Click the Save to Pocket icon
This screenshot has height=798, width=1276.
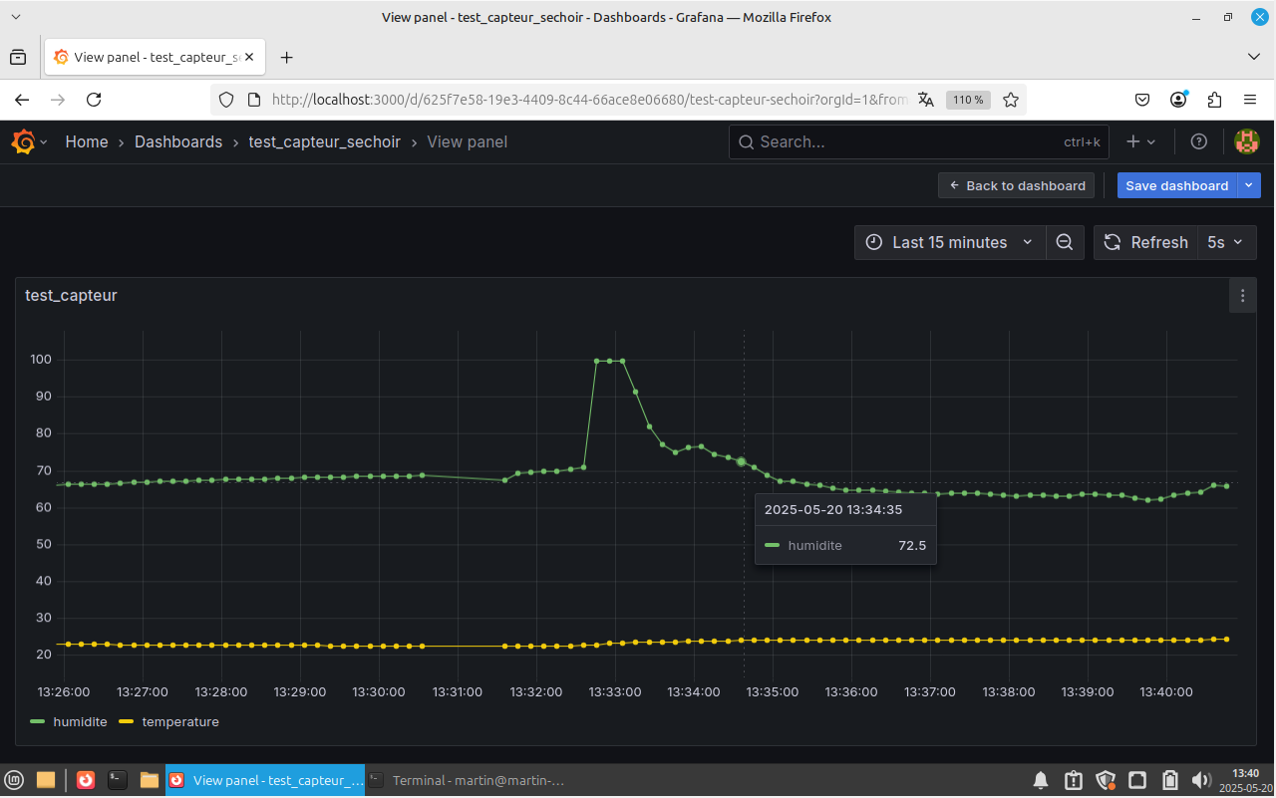pyautogui.click(x=1143, y=100)
